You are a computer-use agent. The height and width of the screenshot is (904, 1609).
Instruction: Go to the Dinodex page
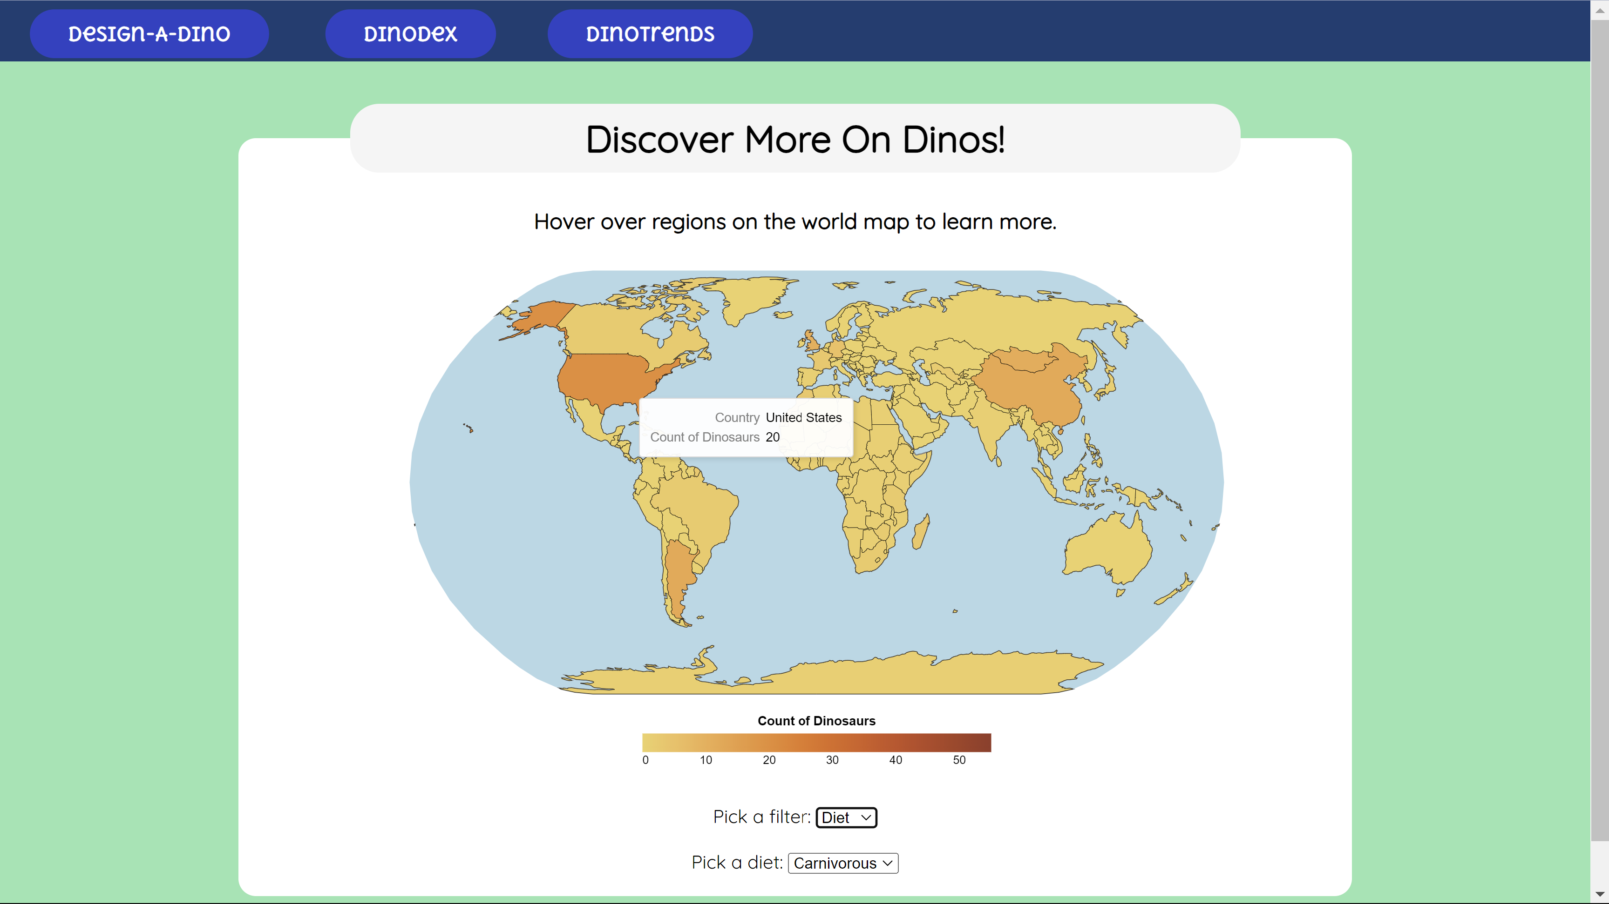[410, 33]
